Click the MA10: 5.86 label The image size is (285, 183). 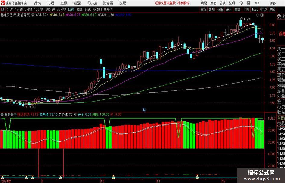pyautogui.click(x=57, y=15)
